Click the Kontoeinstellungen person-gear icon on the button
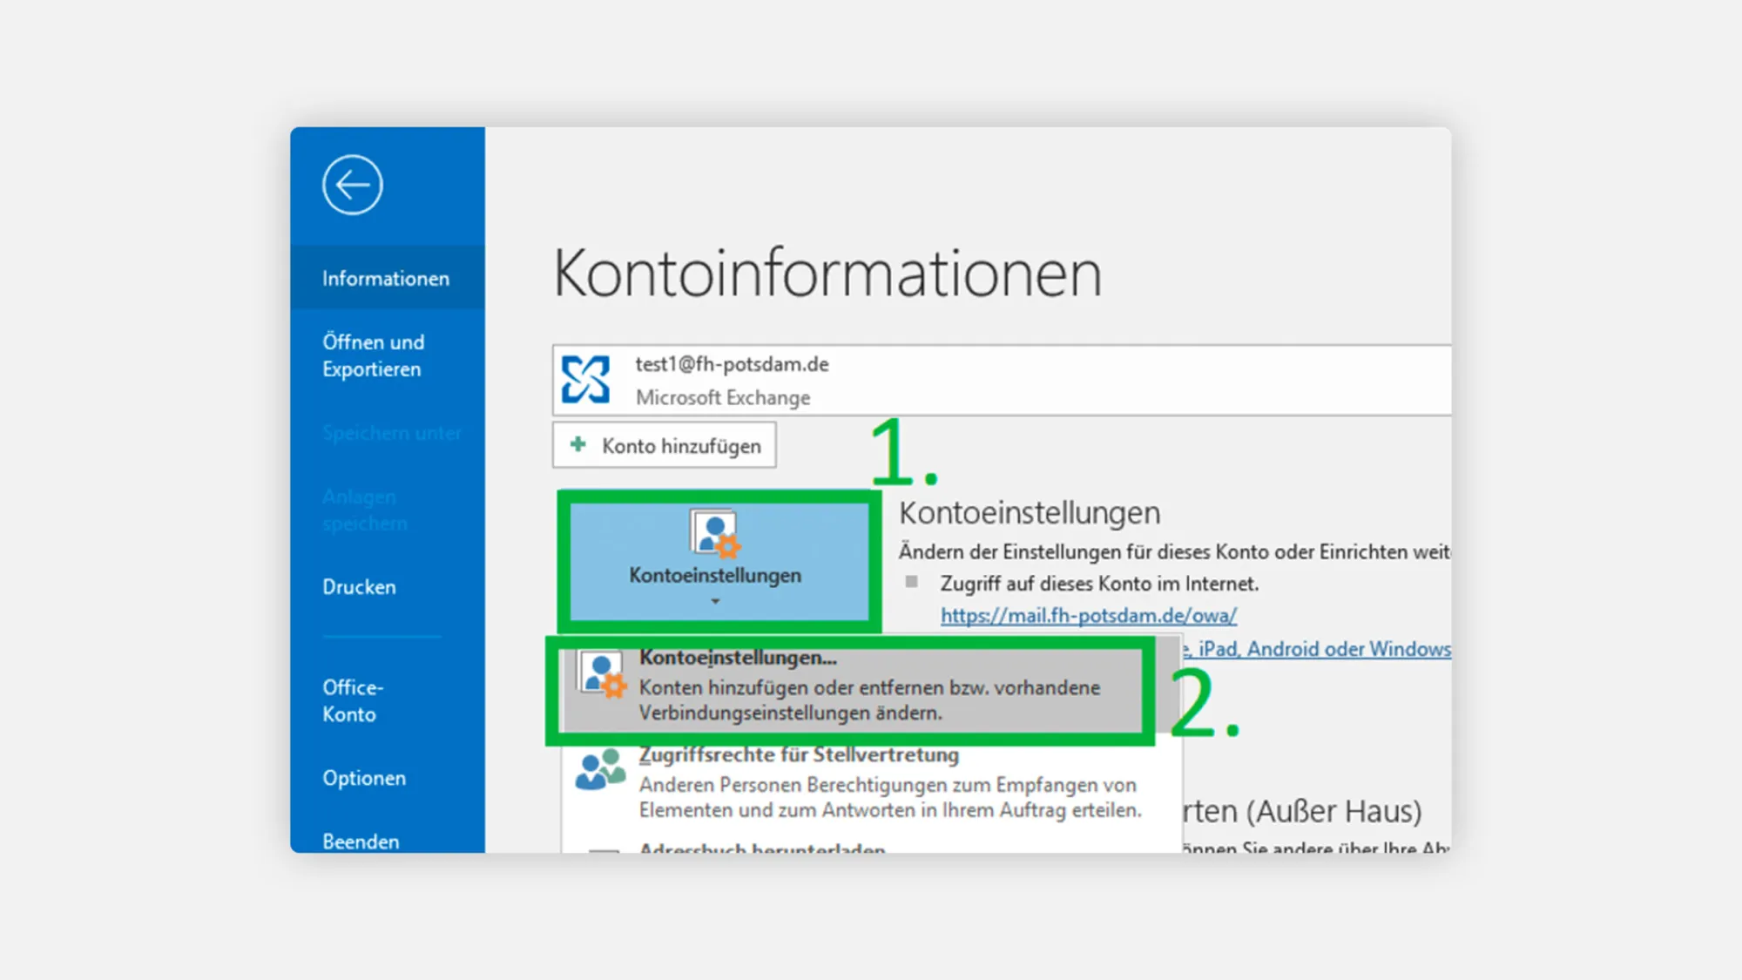 point(715,532)
